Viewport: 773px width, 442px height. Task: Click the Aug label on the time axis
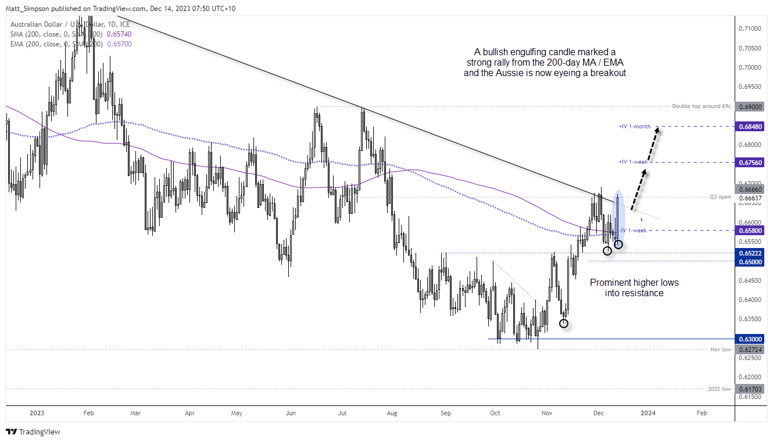(x=392, y=413)
